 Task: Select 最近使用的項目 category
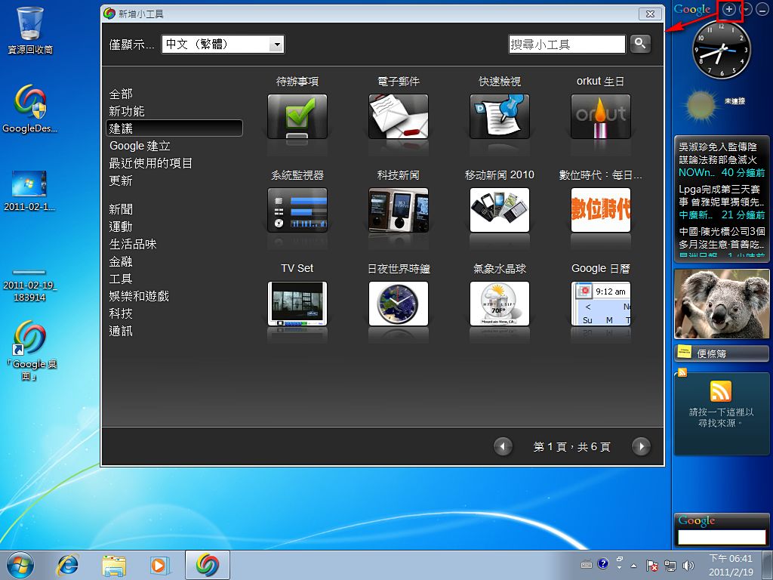(151, 163)
